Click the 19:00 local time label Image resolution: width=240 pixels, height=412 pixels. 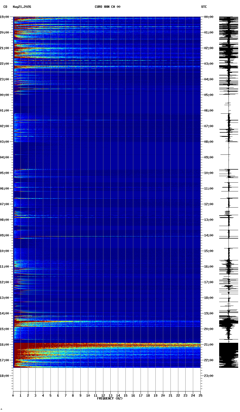tap(4, 17)
